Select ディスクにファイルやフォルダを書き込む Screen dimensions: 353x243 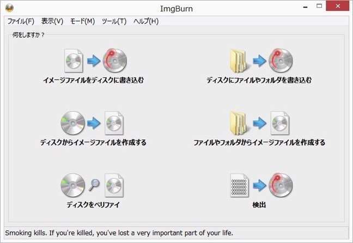259,80
